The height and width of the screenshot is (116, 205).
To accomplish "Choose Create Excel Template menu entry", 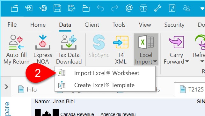I will pyautogui.click(x=105, y=85).
